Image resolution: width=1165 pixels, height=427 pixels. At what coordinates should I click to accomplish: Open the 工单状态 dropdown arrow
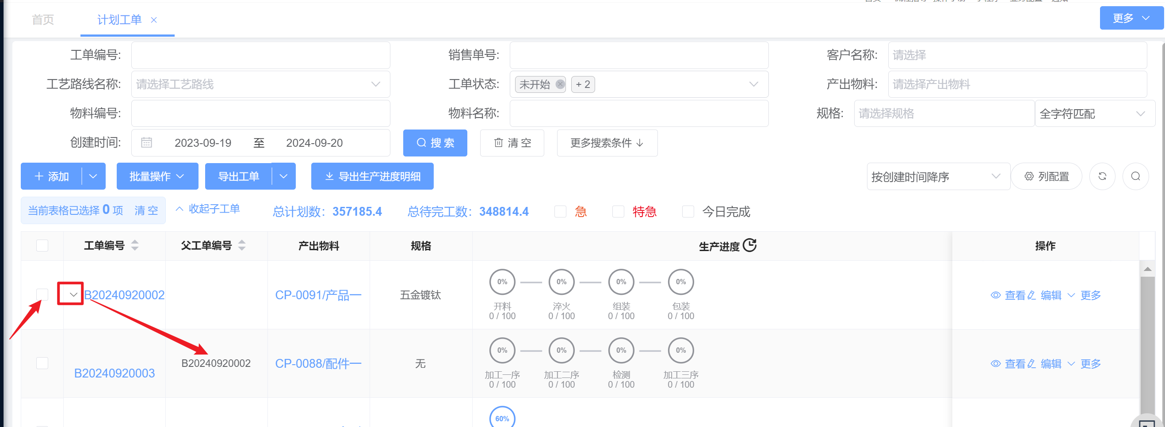coord(753,84)
